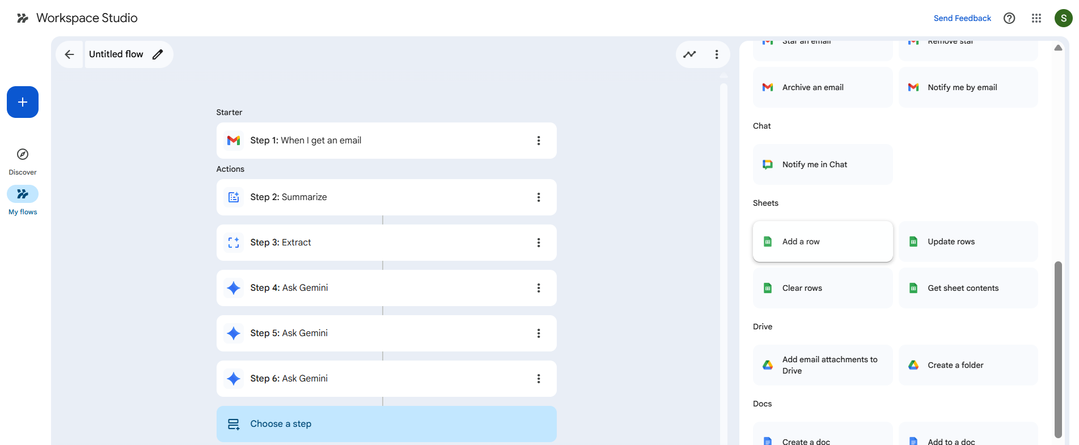This screenshot has width=1079, height=445.
Task: Click the Choose a step button
Action: pos(386,424)
